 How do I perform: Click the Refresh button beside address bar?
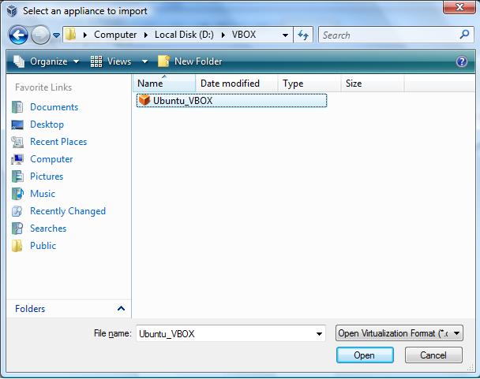[x=303, y=35]
